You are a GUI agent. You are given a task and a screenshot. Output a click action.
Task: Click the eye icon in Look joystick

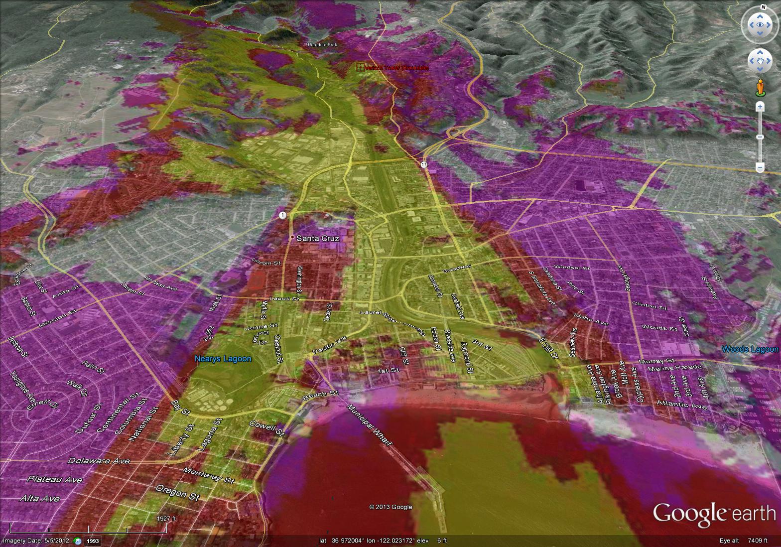point(760,25)
